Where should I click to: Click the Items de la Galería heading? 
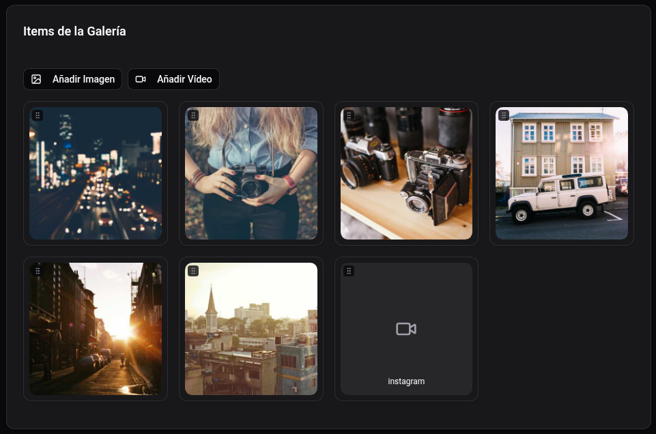point(74,31)
